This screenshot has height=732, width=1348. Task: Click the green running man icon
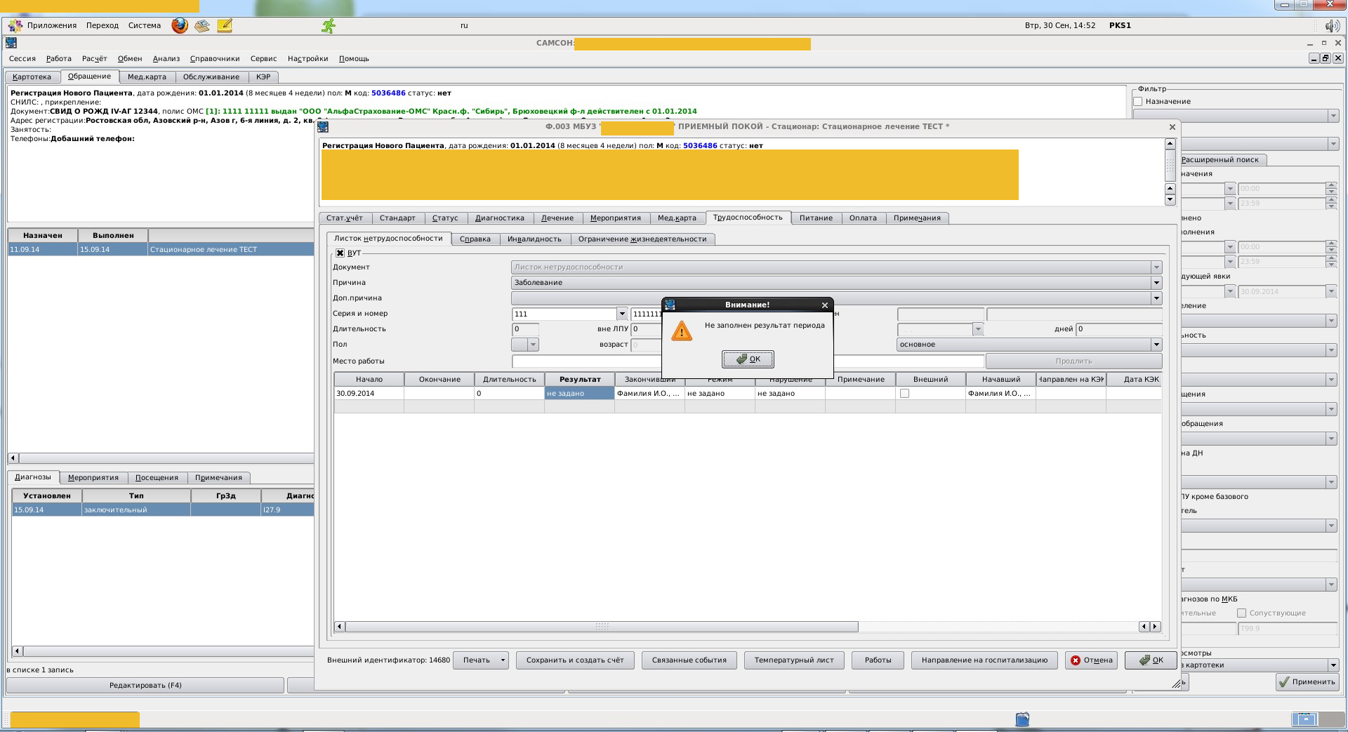click(328, 26)
